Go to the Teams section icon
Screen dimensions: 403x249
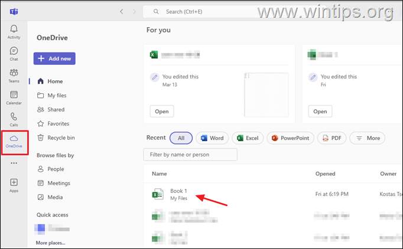(14, 75)
